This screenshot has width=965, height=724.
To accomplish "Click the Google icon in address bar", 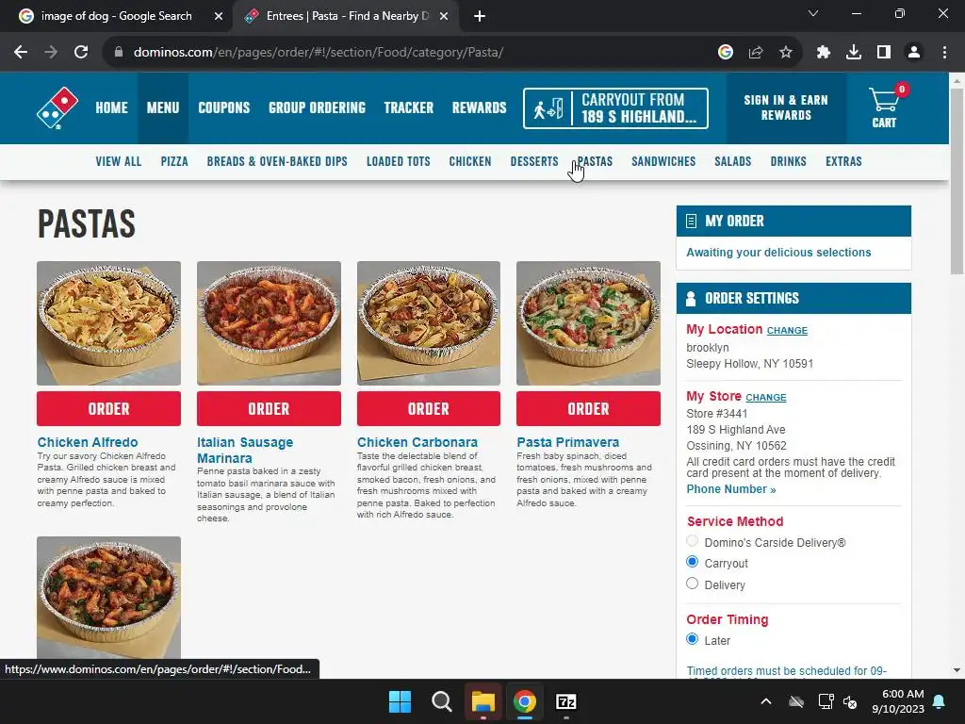I will 726,53.
